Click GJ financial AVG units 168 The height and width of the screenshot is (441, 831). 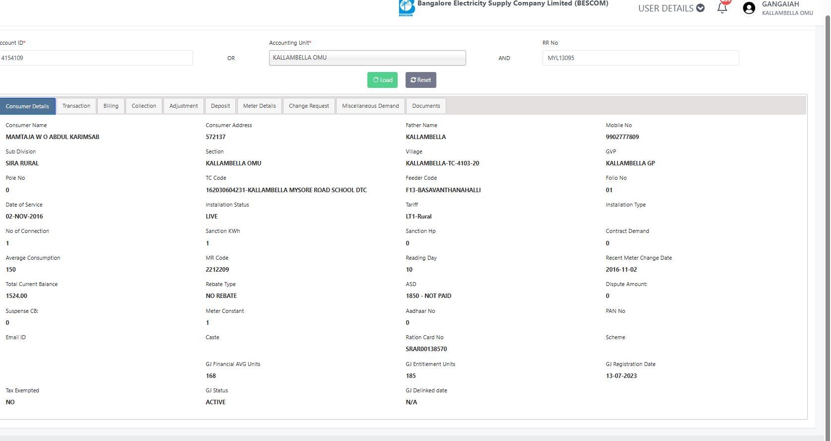click(210, 376)
